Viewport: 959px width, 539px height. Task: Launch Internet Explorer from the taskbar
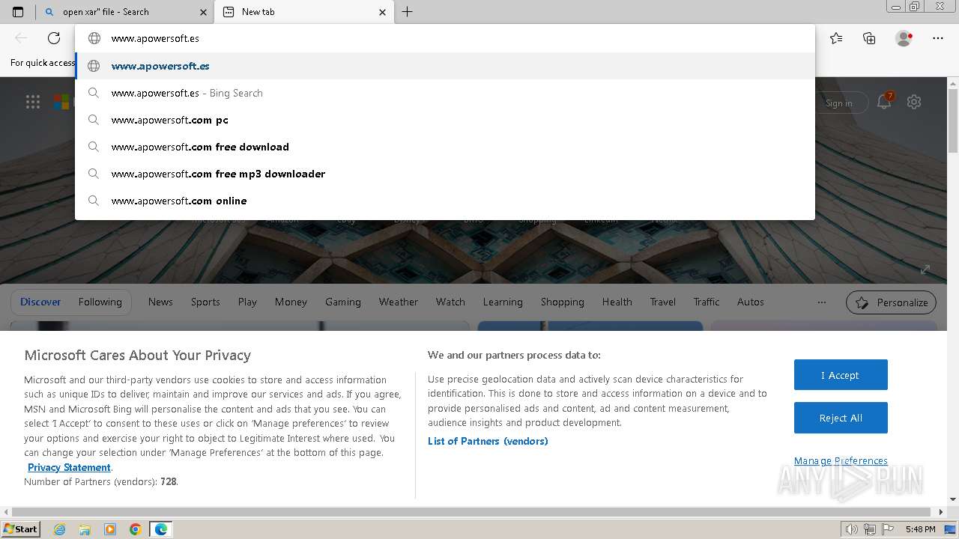pyautogui.click(x=59, y=529)
